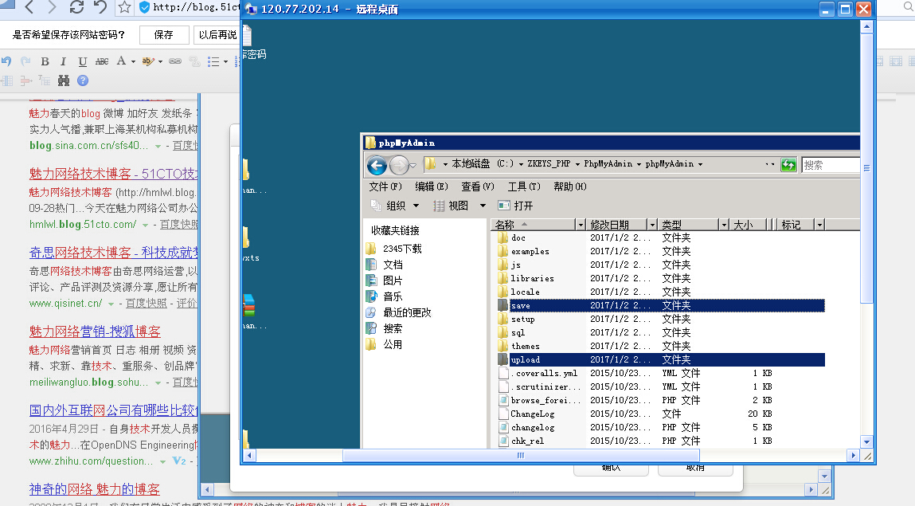
Task: Click 以后再说 to postpone password saving
Action: click(x=217, y=35)
